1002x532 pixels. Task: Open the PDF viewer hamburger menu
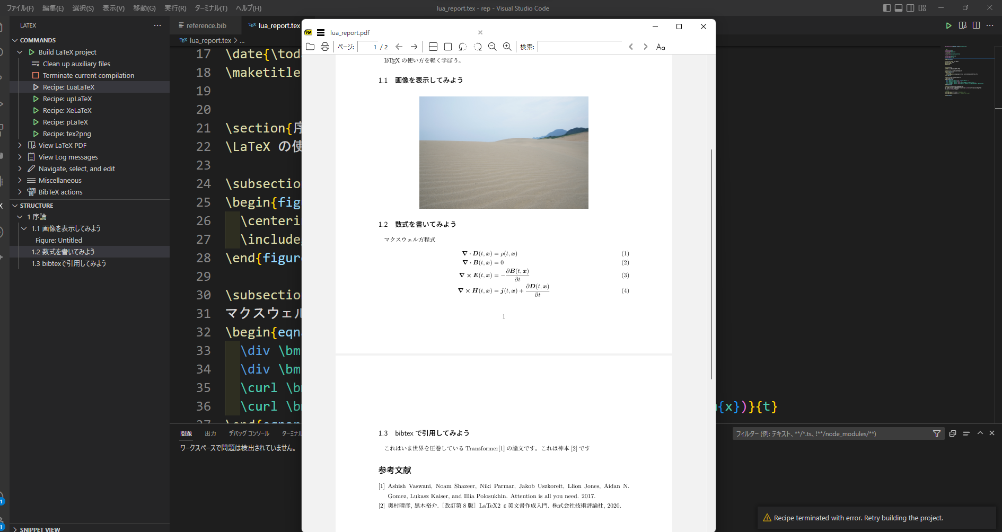(x=321, y=32)
